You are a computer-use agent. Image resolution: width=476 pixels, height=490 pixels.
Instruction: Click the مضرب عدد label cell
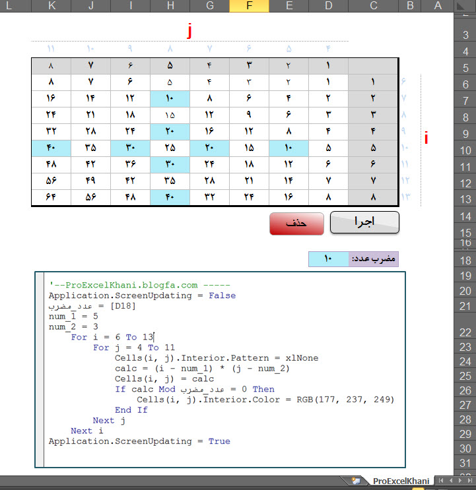click(374, 259)
